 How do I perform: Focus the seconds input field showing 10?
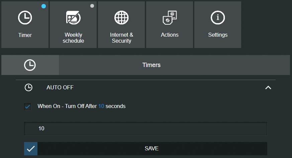click(x=145, y=128)
